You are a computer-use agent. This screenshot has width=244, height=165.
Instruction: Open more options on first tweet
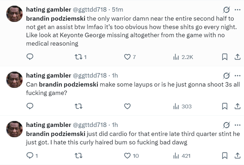coord(238,10)
